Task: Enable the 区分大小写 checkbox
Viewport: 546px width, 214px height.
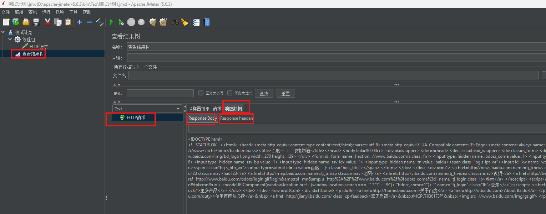Action: pos(201,93)
